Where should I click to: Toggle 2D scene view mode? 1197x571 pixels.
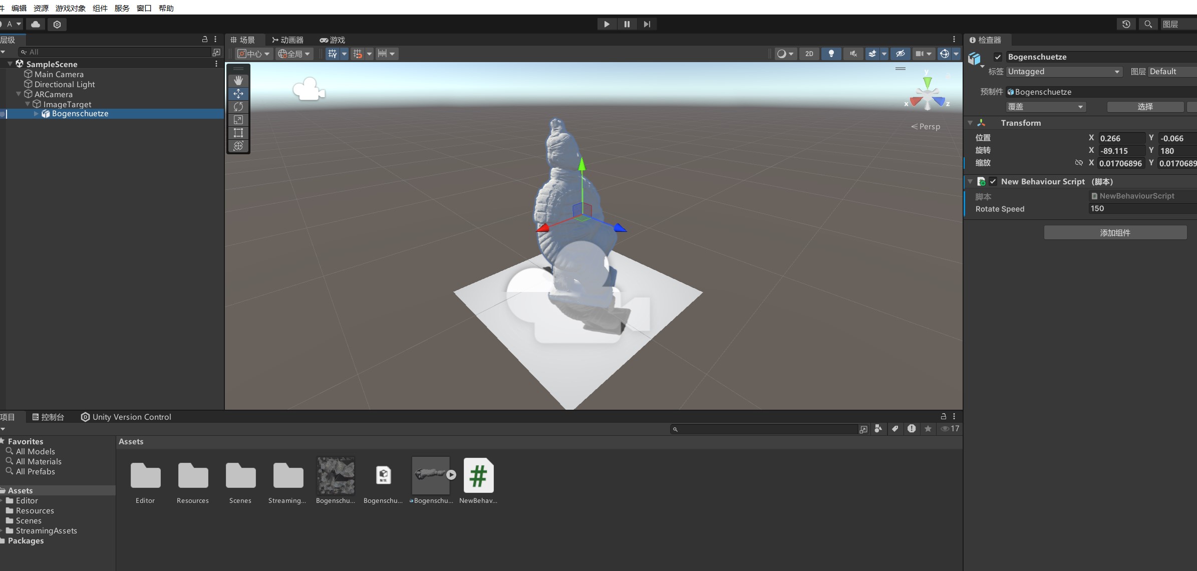pos(809,54)
